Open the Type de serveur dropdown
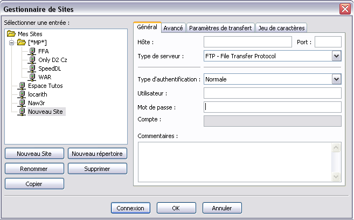The width and height of the screenshot is (354, 220). [336, 56]
